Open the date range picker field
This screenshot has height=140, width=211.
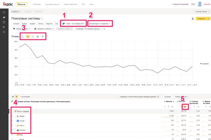click(73, 24)
